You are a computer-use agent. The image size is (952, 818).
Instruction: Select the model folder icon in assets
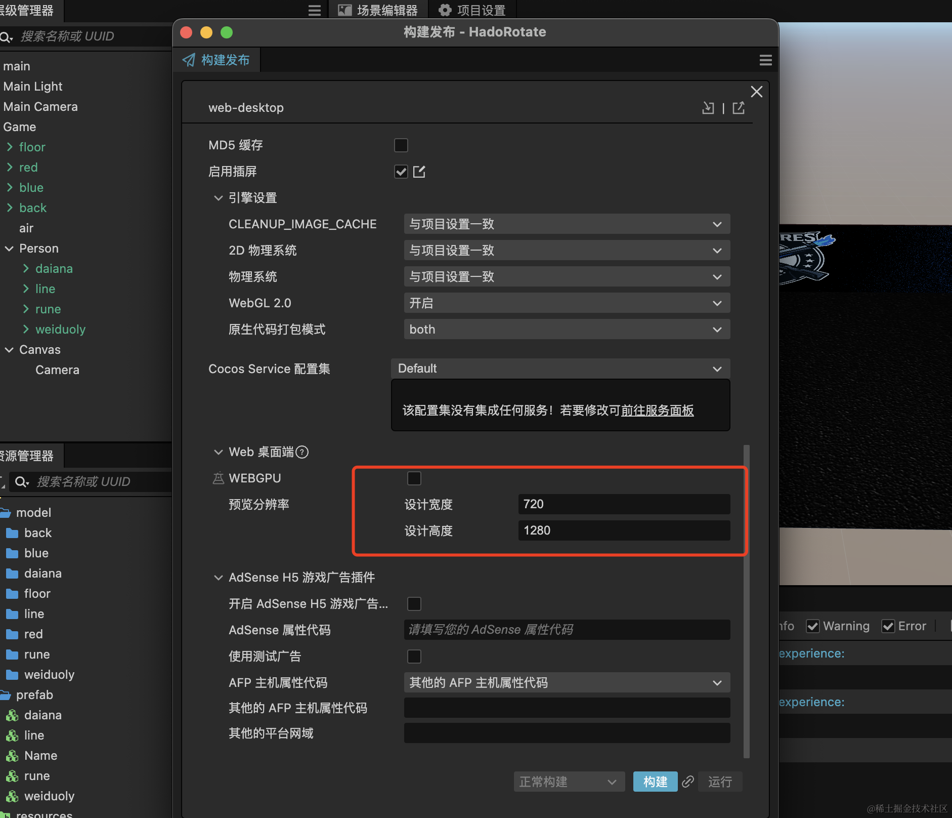coord(6,513)
